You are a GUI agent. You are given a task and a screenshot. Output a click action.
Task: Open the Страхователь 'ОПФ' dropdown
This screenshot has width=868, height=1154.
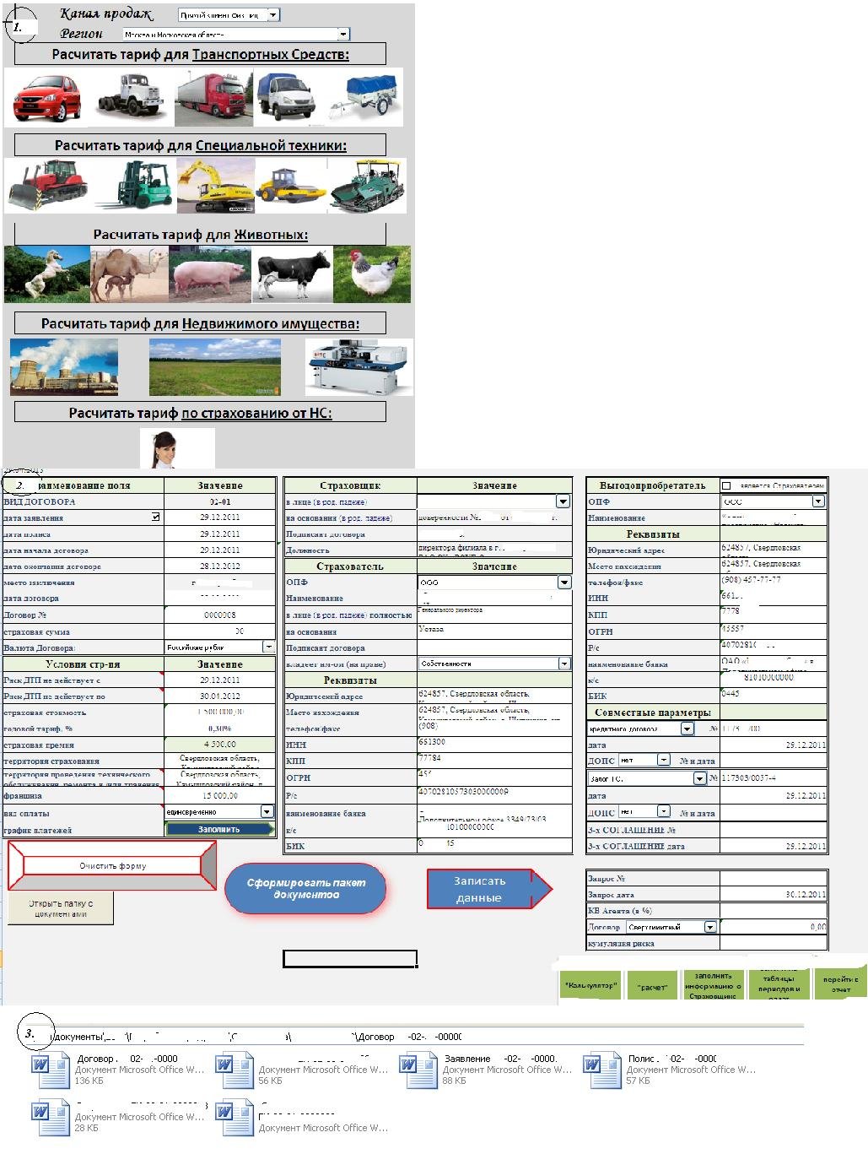click(x=563, y=582)
